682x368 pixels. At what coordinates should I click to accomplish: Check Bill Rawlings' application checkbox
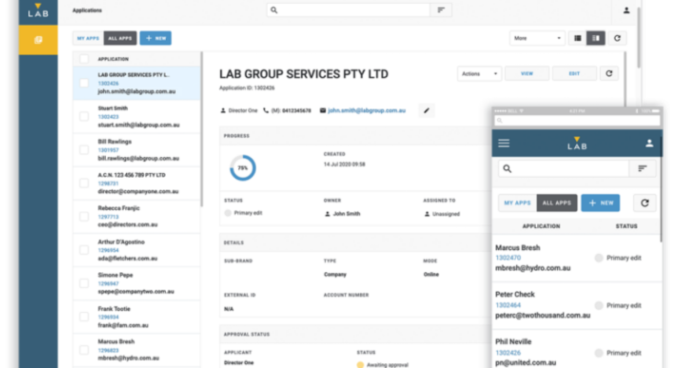[x=84, y=150]
